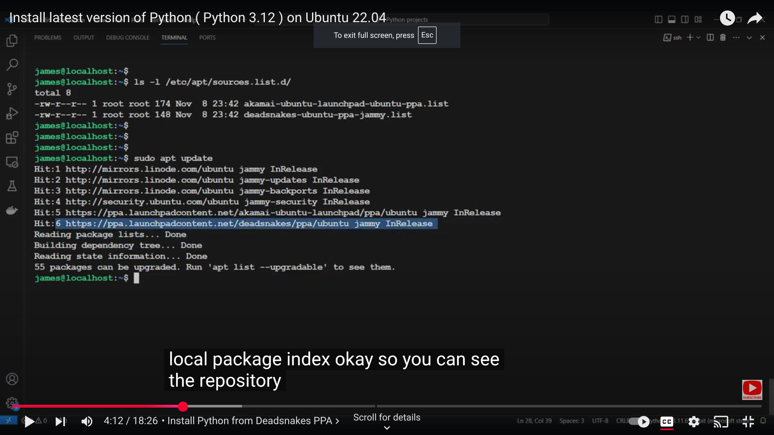
Task: Click the 4:12 / 18:26 time display
Action: pyautogui.click(x=131, y=421)
